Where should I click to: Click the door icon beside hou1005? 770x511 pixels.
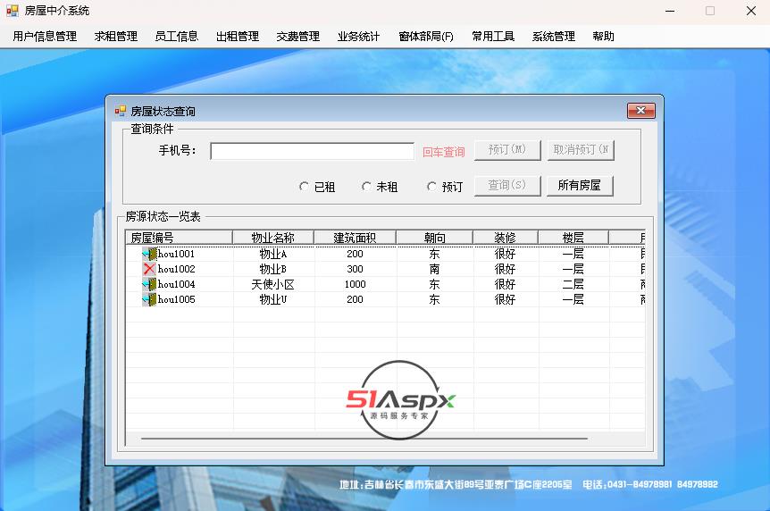(149, 299)
